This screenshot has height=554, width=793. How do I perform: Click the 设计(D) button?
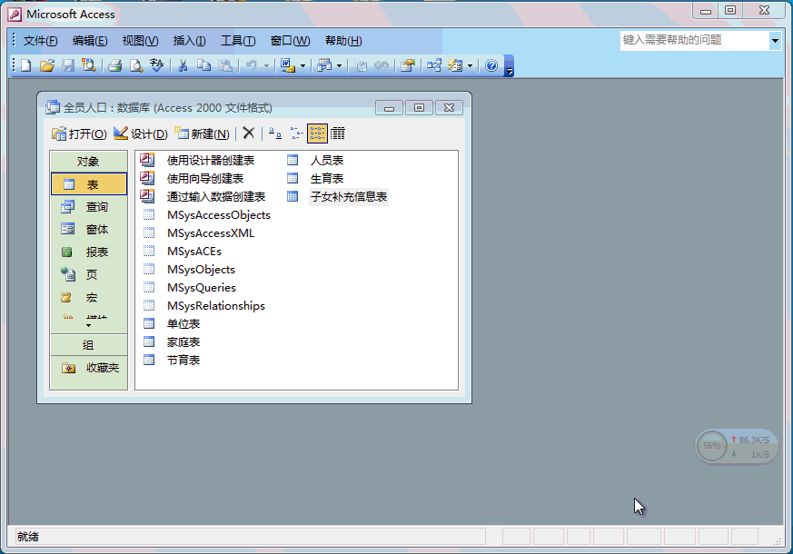pos(141,134)
